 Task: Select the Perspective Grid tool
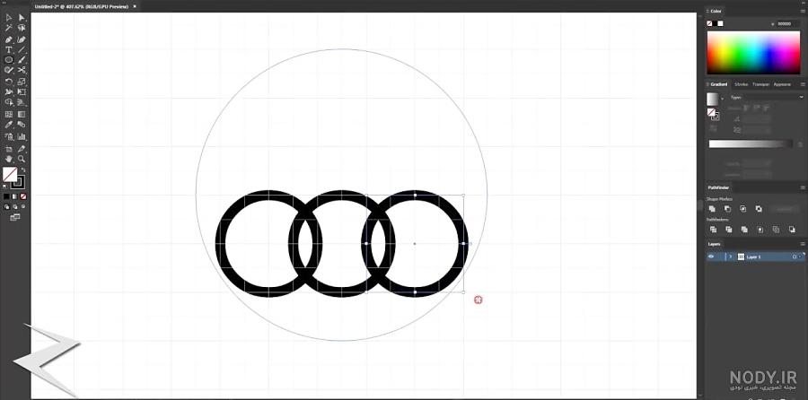tap(22, 102)
